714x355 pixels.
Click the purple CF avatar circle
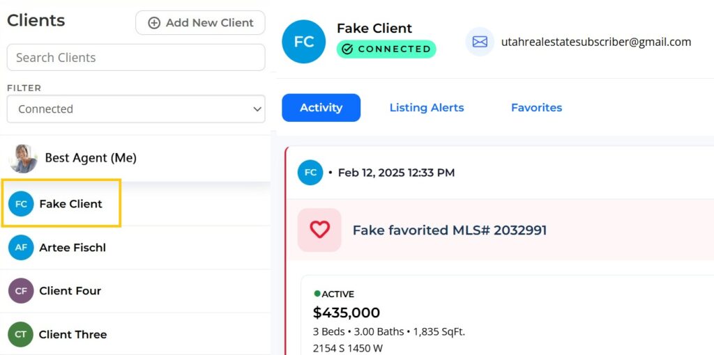click(21, 291)
